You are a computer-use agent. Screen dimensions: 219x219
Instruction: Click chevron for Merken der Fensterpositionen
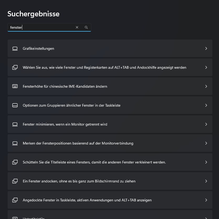[206, 143]
